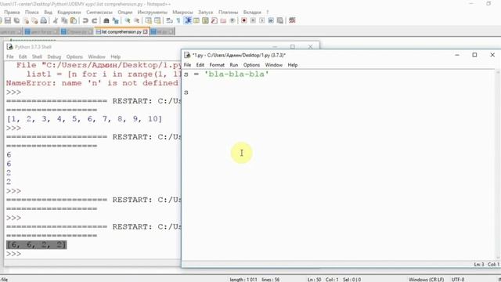
Task: Open Help menu in Python Shell window
Action: pos(115,56)
